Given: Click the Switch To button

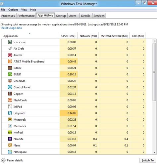Looking at the screenshot, I should 148,160.
